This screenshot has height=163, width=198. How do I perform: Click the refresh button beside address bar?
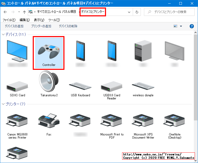(x=137, y=12)
